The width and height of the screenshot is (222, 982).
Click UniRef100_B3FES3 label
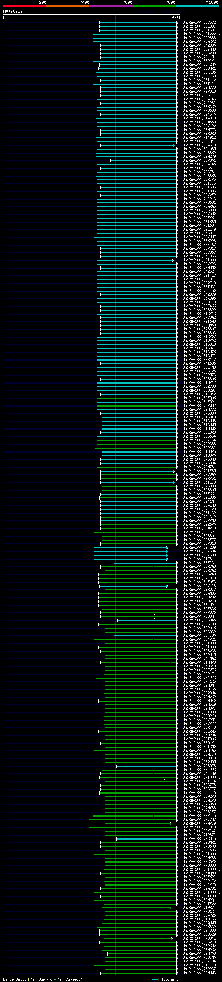coord(199,76)
